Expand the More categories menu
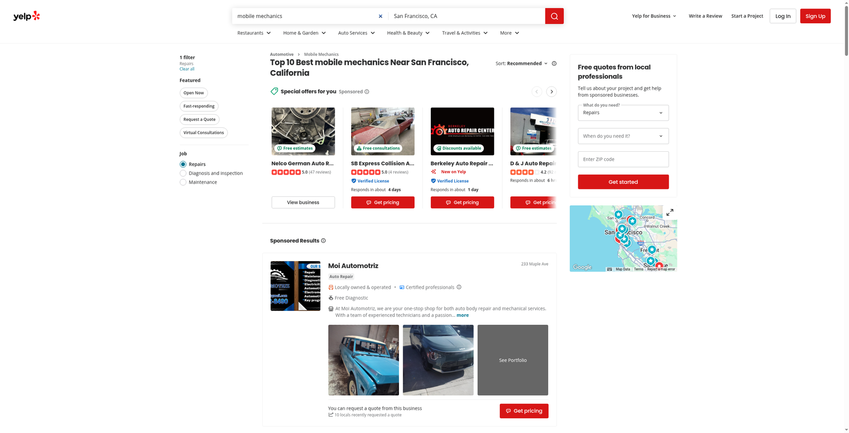 pyautogui.click(x=510, y=33)
